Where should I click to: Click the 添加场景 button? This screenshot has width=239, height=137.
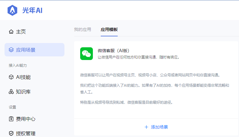tap(156, 127)
